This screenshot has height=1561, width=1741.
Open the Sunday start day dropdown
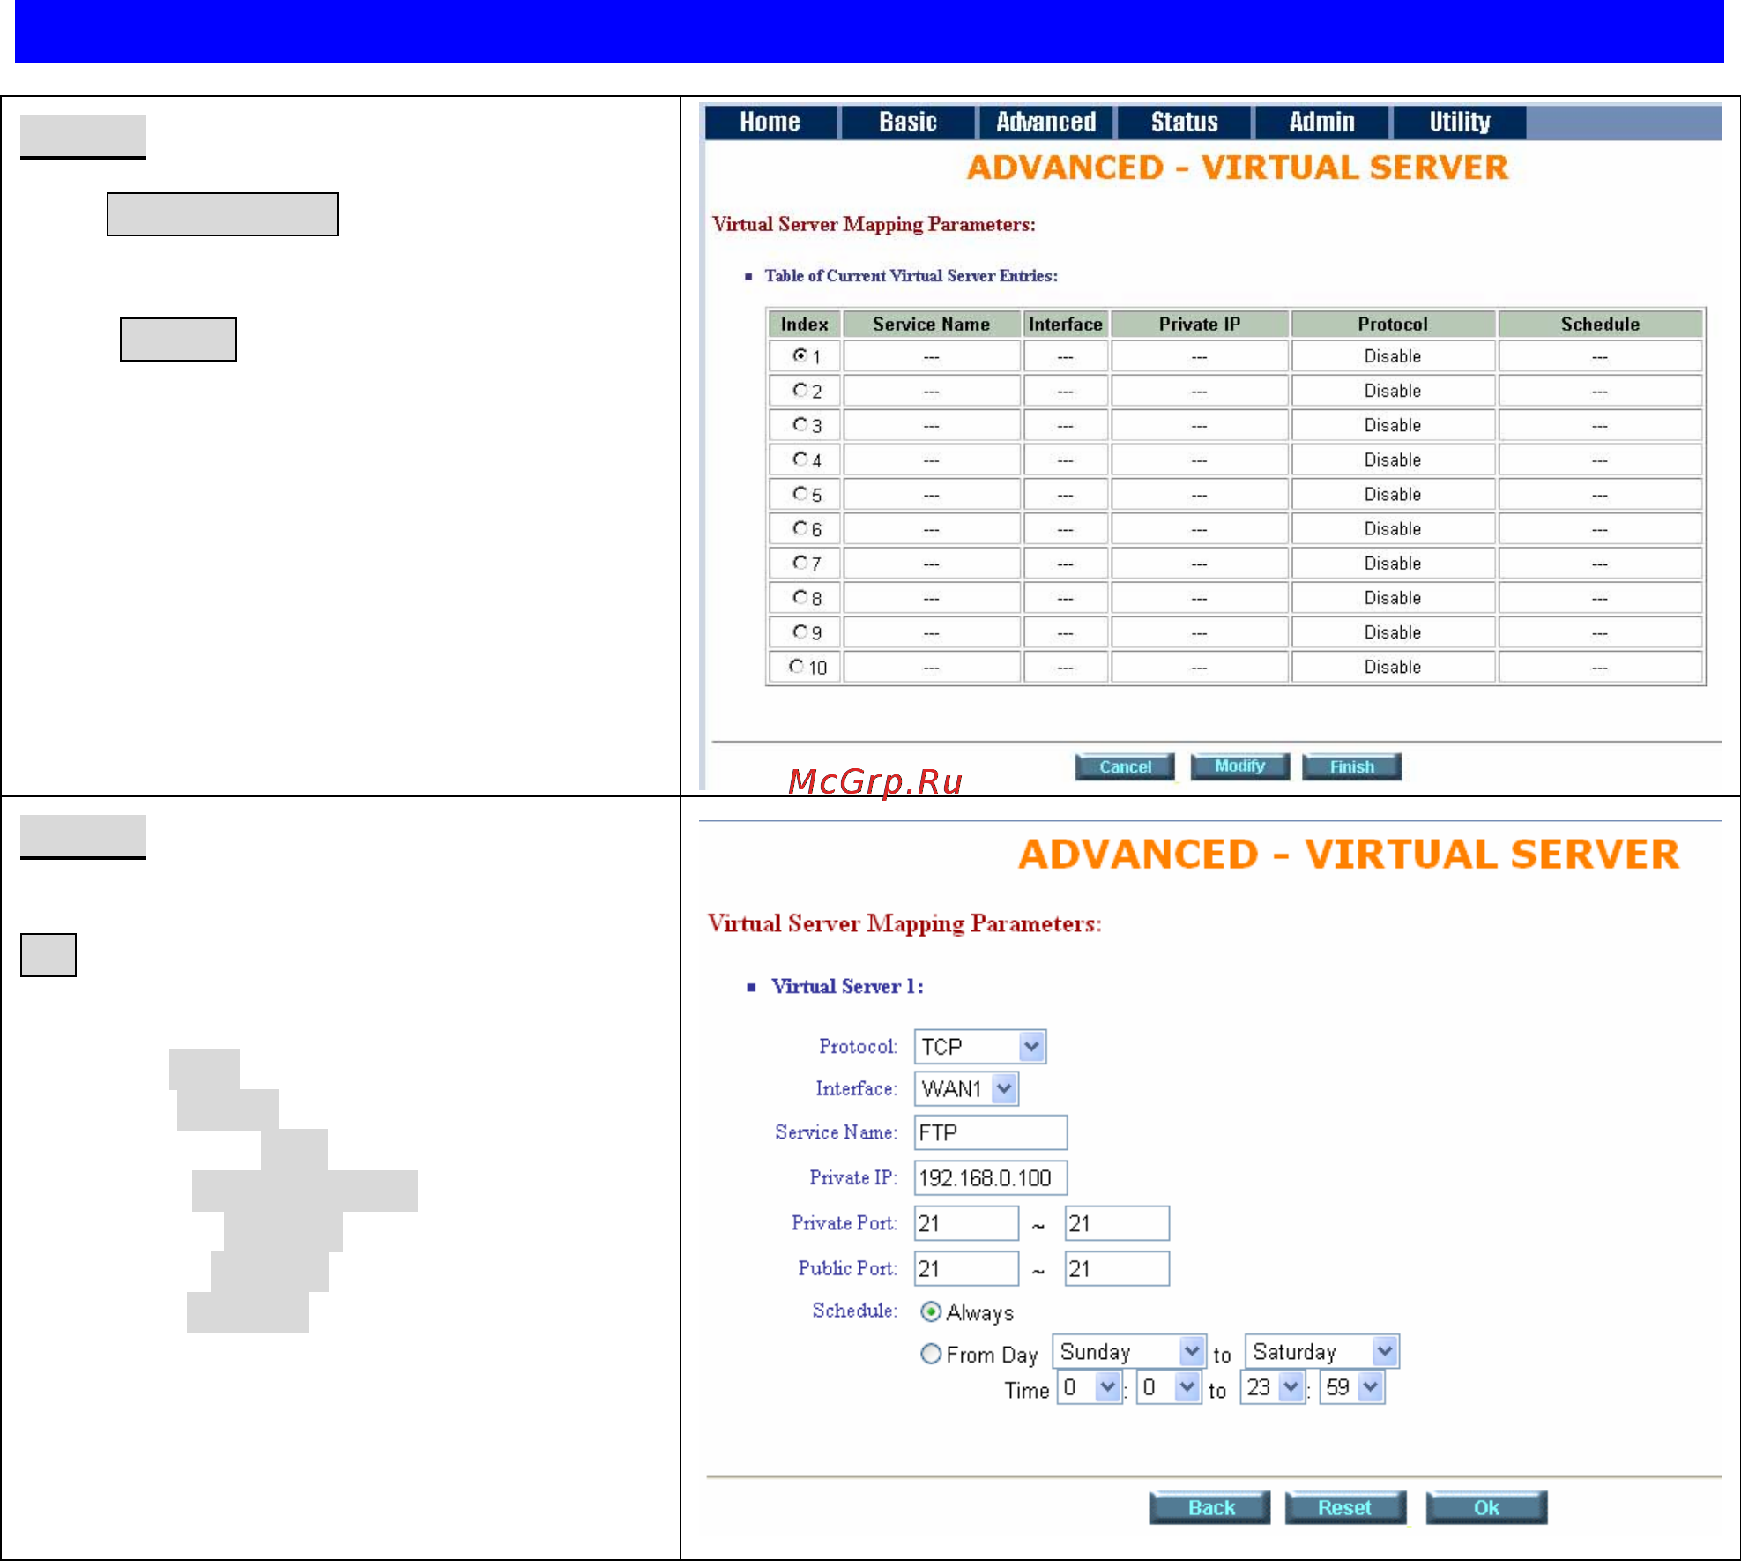(1129, 1351)
